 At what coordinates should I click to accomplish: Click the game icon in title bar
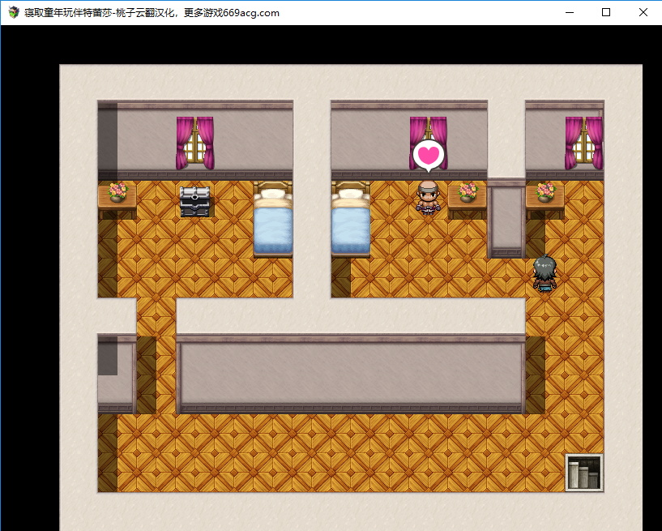14,13
